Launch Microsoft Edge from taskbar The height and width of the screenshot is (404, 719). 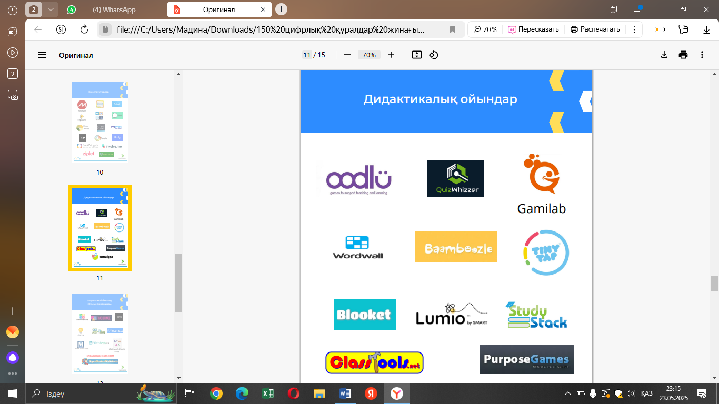[x=242, y=393]
